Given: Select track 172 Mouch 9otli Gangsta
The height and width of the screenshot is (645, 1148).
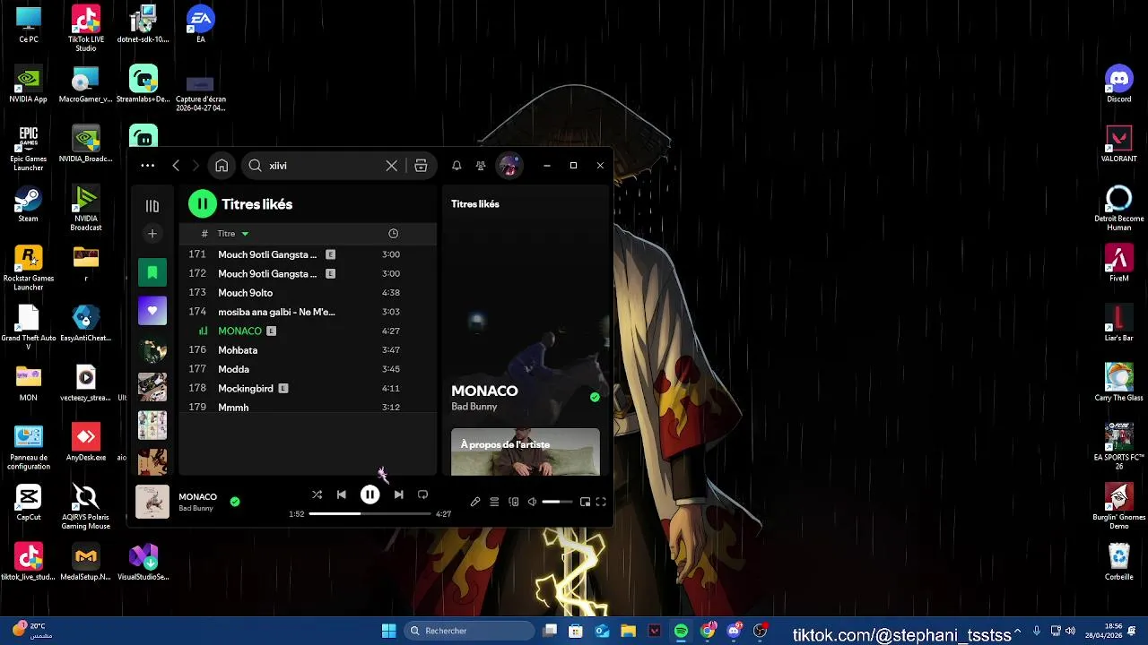Looking at the screenshot, I should point(308,273).
